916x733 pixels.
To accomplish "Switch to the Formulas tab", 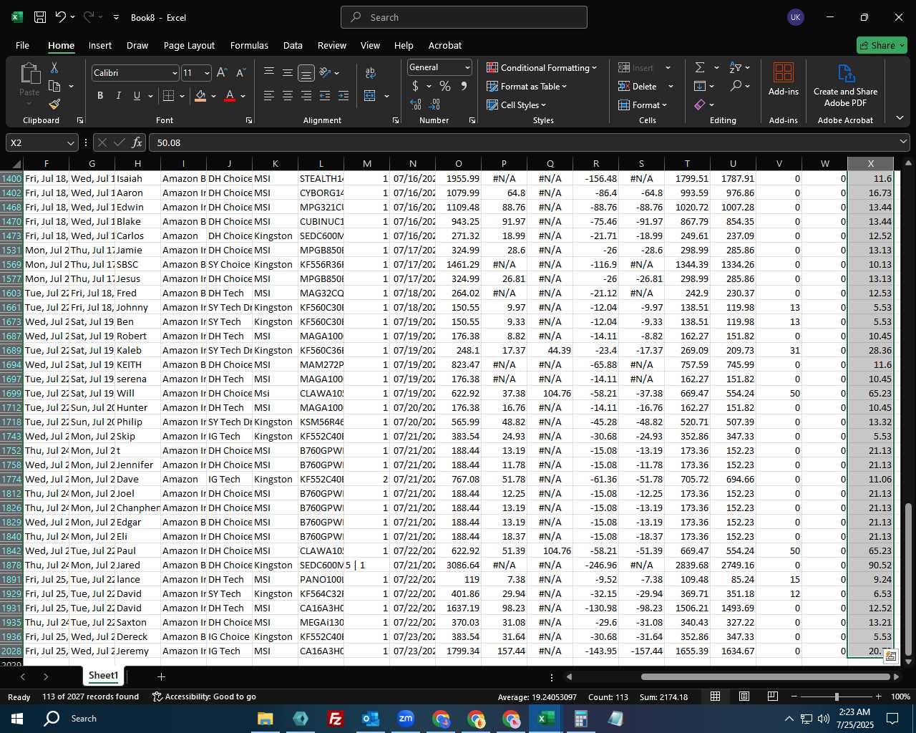I will point(249,45).
